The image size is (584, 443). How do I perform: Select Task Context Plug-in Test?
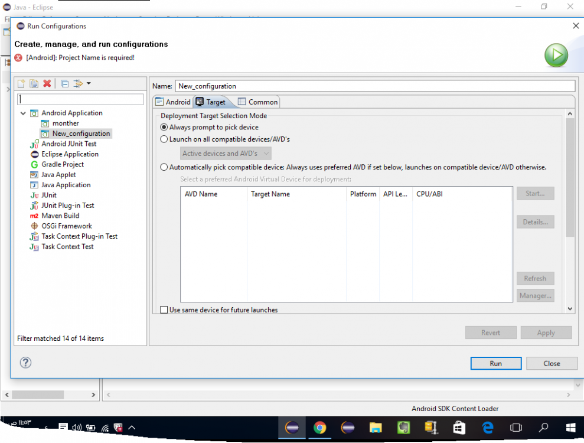click(x=79, y=236)
